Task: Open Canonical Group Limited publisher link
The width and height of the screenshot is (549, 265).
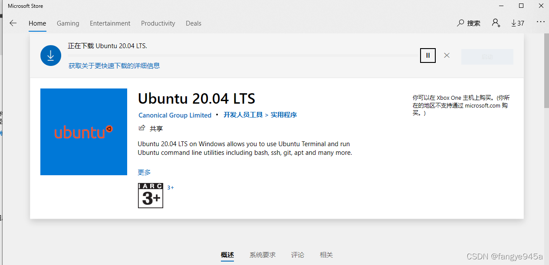Action: pyautogui.click(x=175, y=115)
